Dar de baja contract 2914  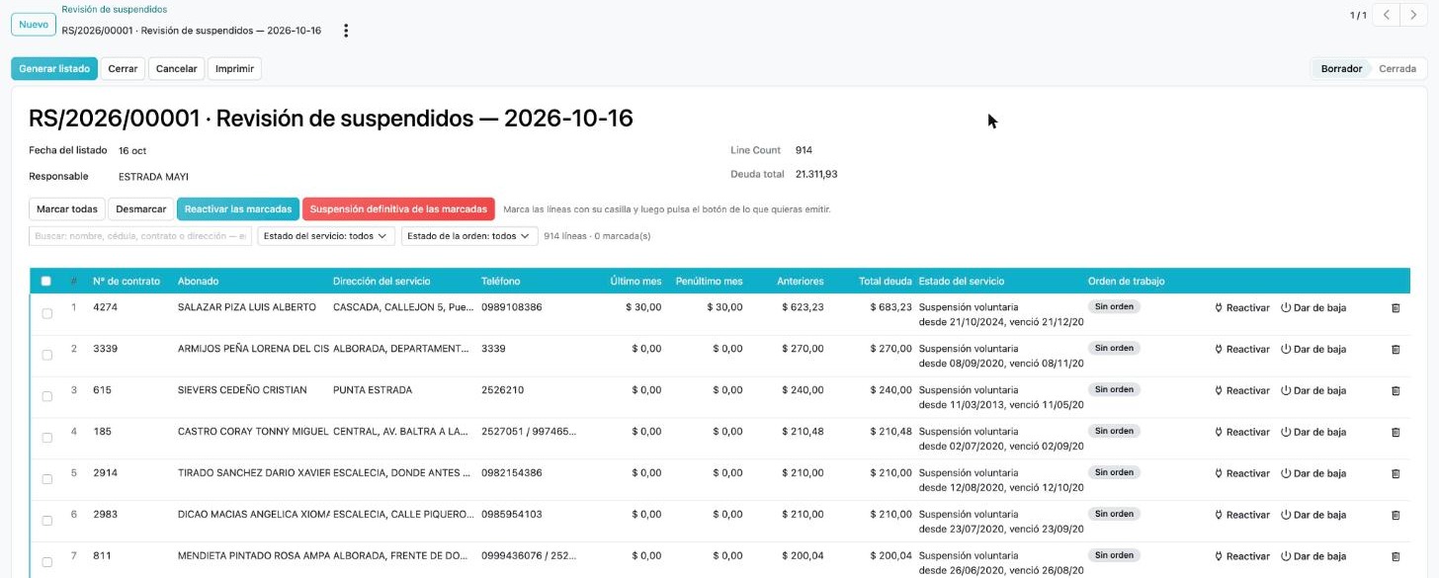click(x=1313, y=474)
